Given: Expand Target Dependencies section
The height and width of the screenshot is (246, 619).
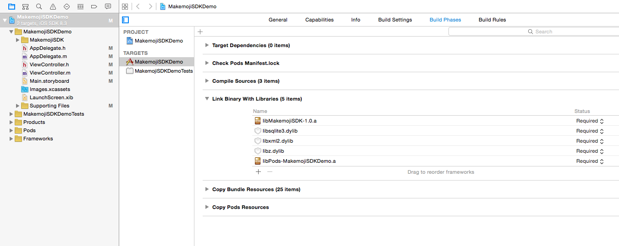Looking at the screenshot, I should (207, 45).
